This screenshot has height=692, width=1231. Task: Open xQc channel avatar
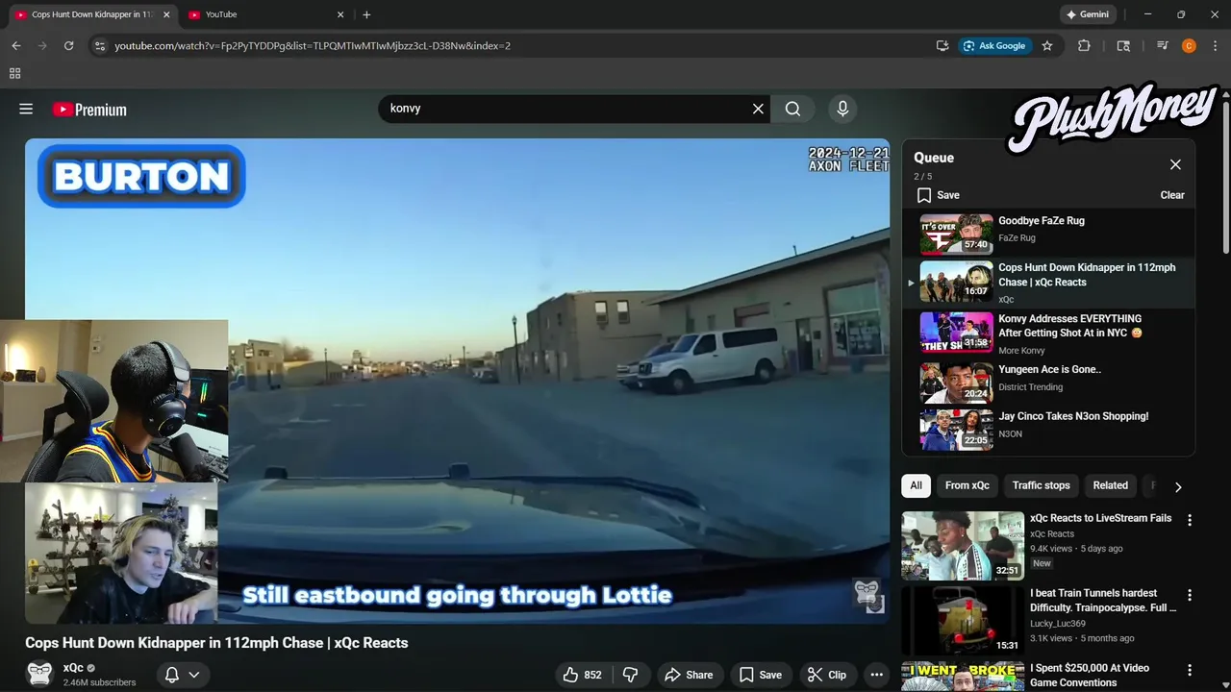click(39, 675)
